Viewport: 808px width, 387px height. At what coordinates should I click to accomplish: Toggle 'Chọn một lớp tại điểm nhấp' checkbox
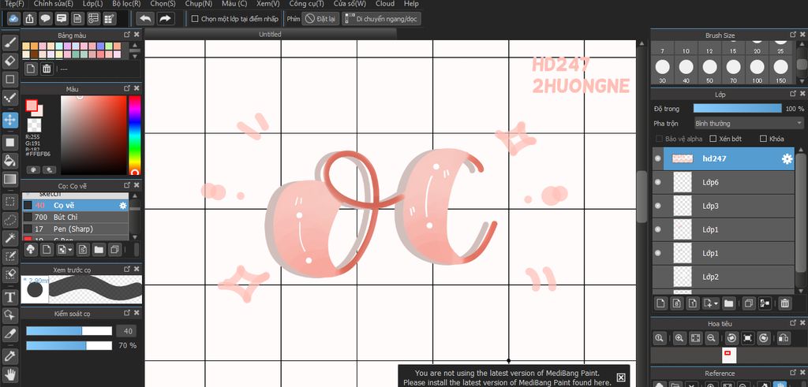point(195,19)
